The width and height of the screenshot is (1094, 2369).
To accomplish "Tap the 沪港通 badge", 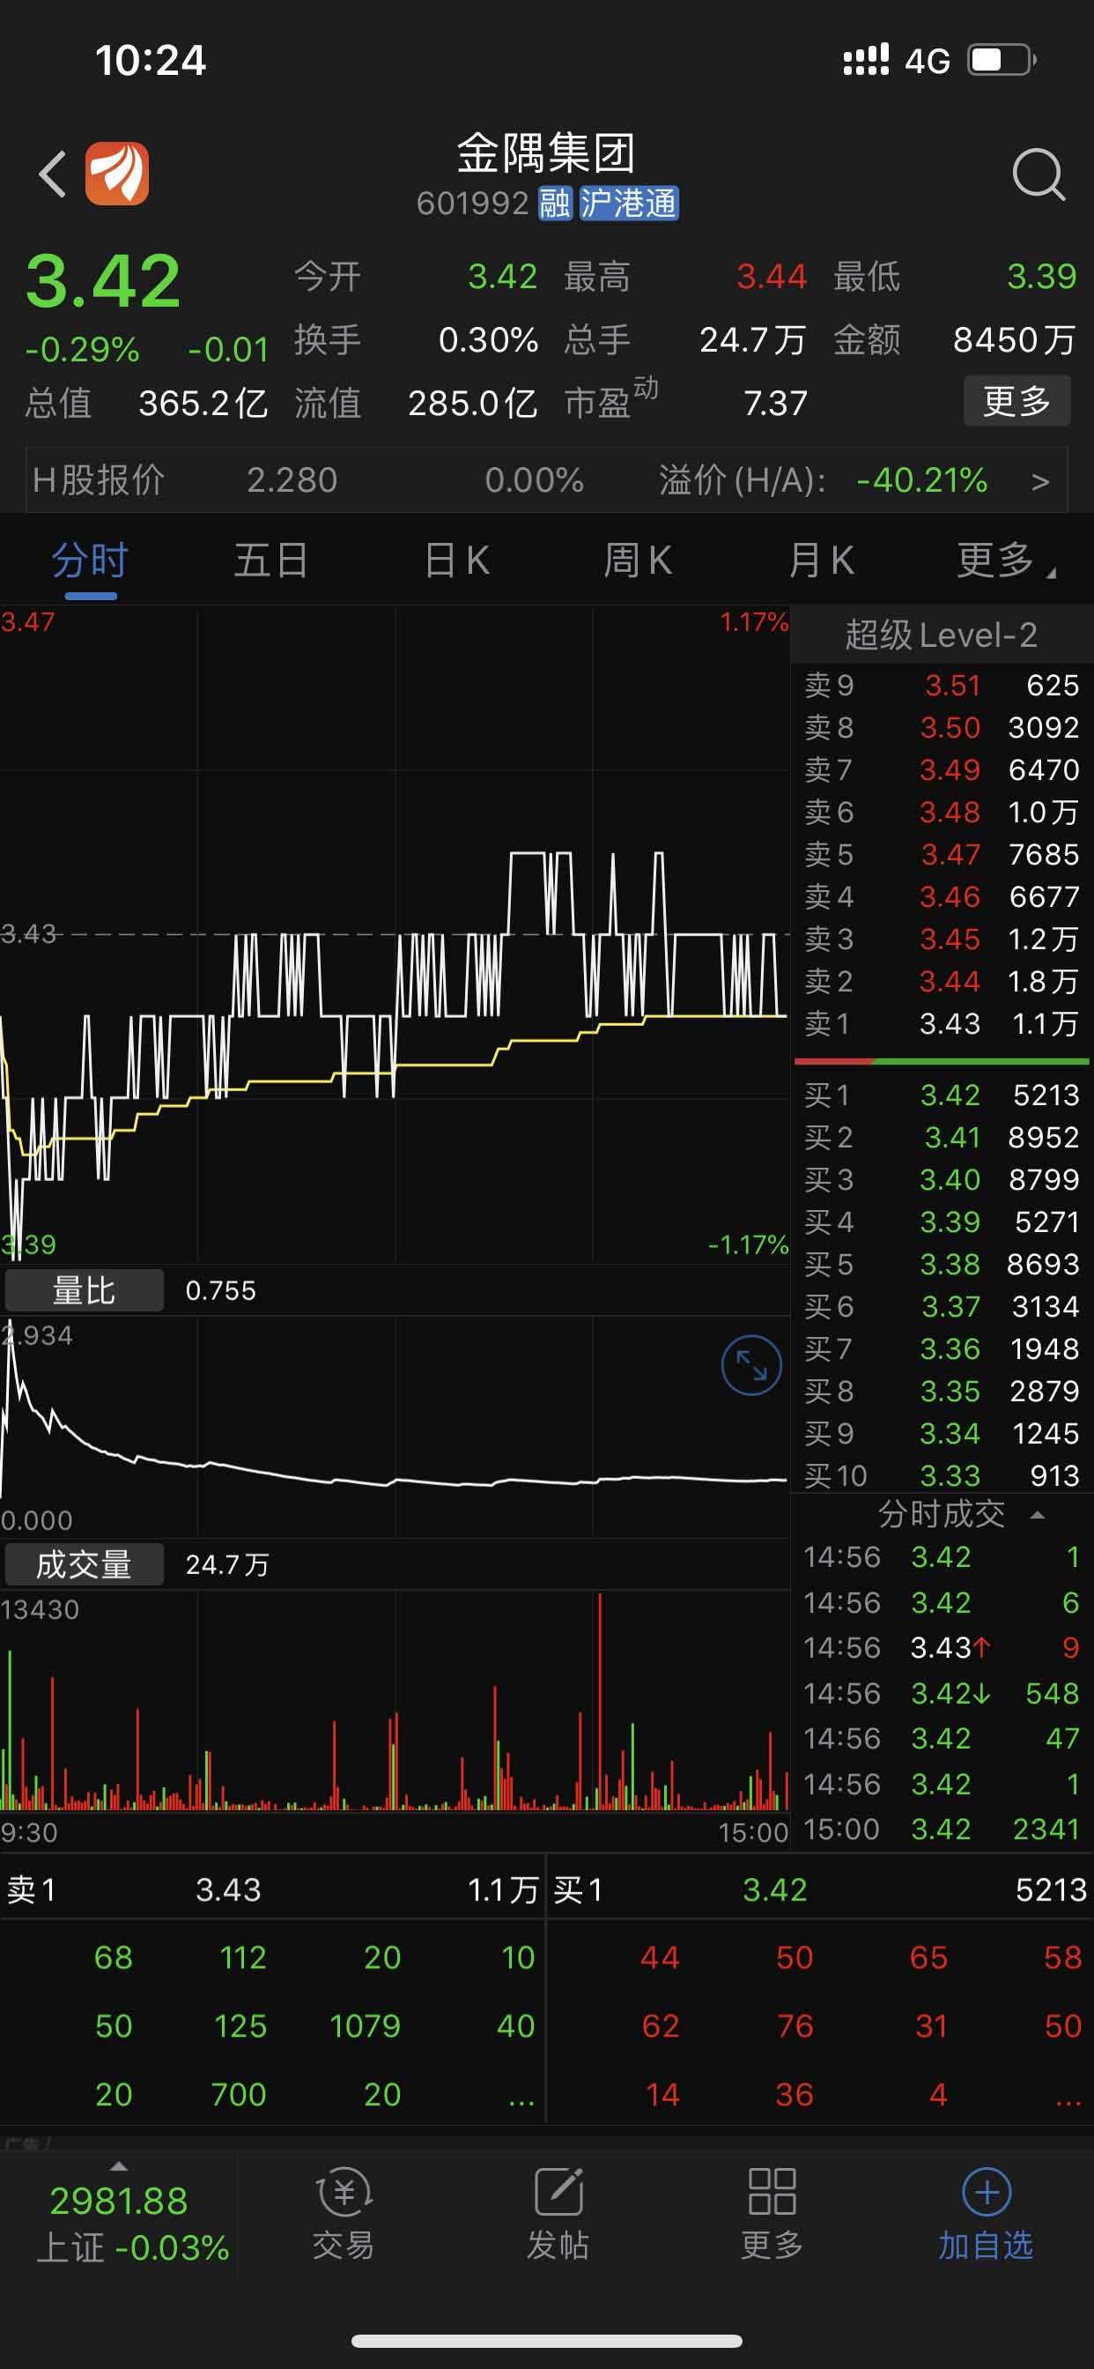I will pyautogui.click(x=628, y=204).
